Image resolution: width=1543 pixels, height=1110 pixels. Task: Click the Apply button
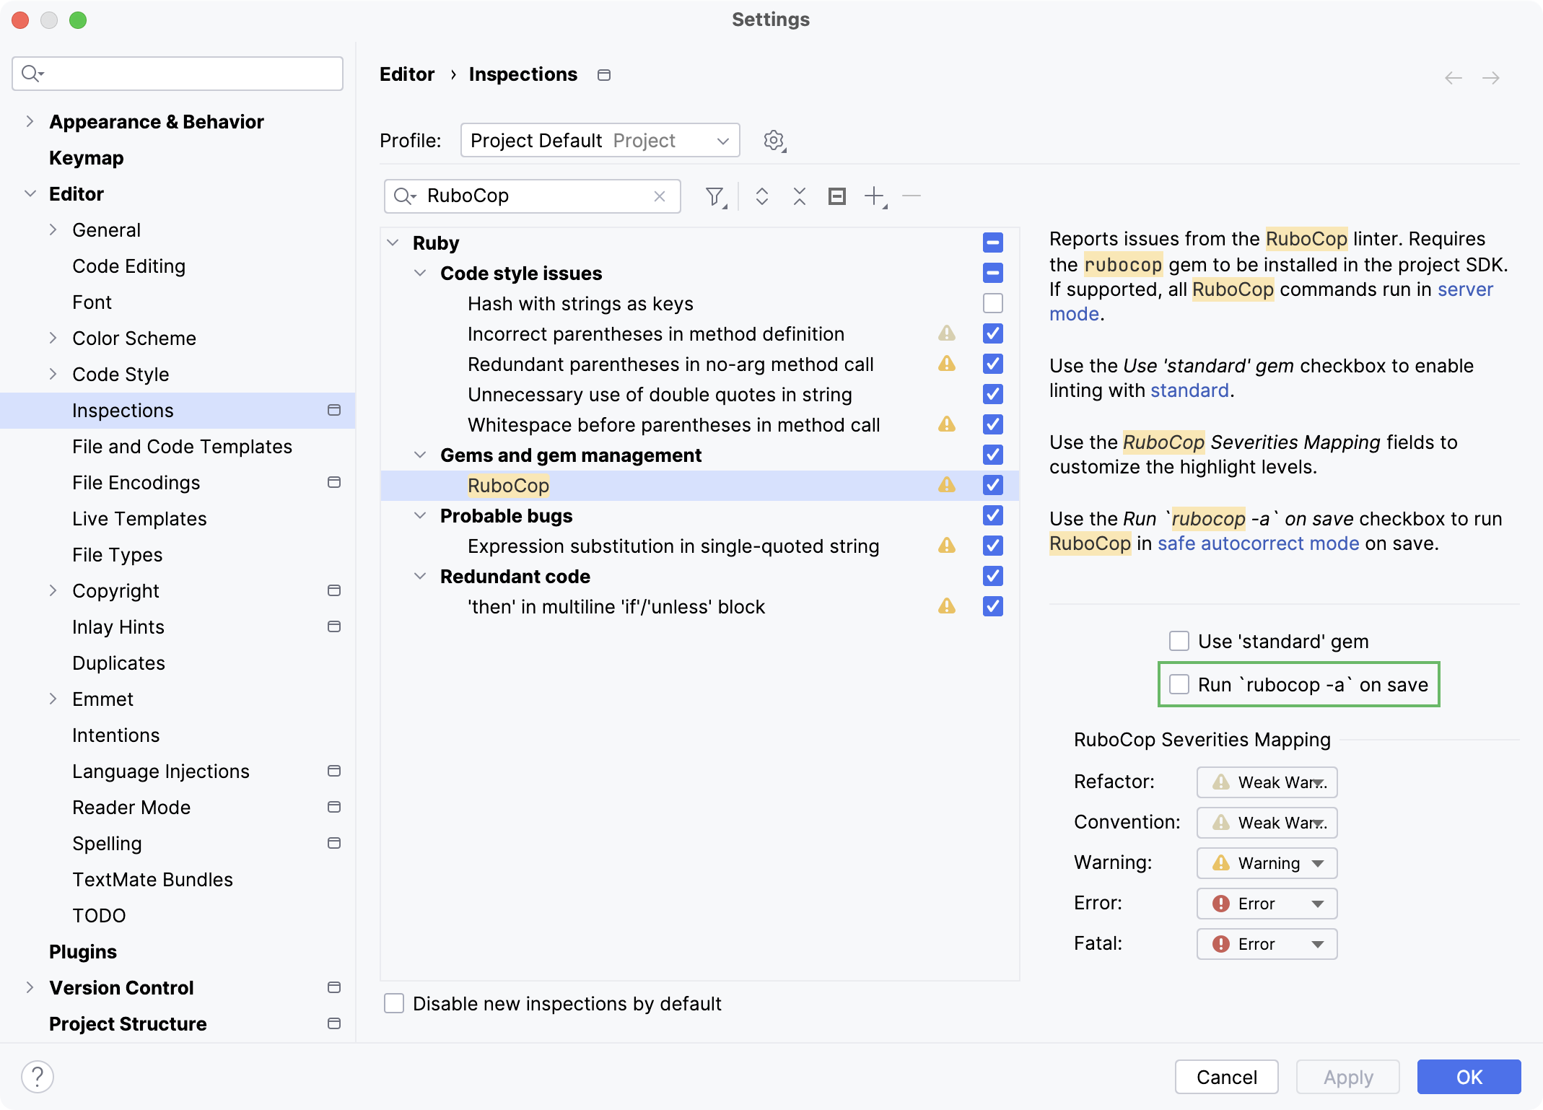tap(1347, 1077)
